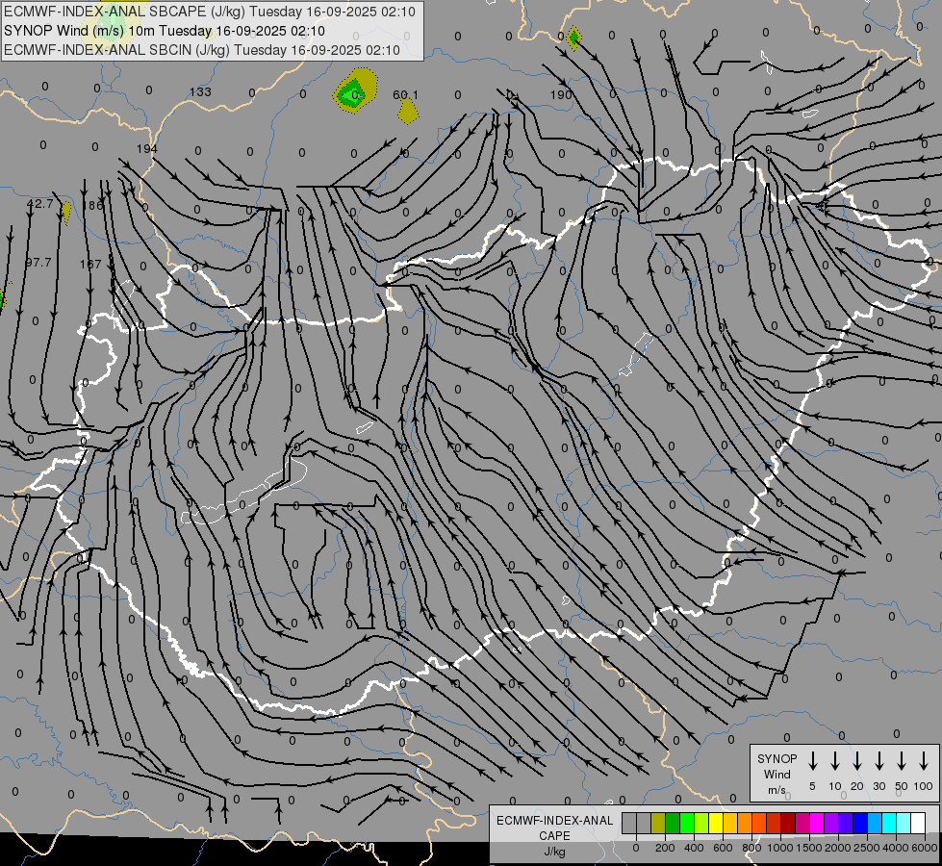This screenshot has width=942, height=866.
Task: Click the 2500 tick label in CAPE legend
Action: click(866, 848)
